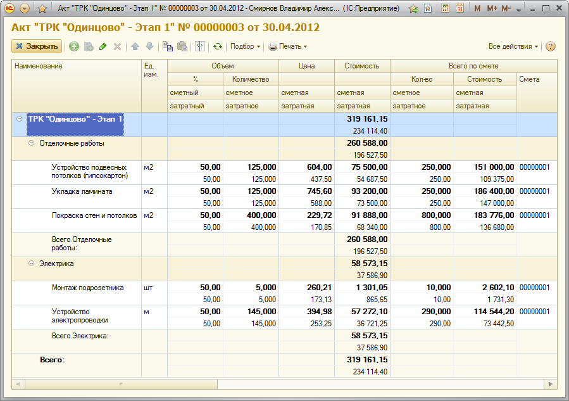Delete the selected row with X icon
This screenshot has height=401, width=569.
tap(117, 46)
